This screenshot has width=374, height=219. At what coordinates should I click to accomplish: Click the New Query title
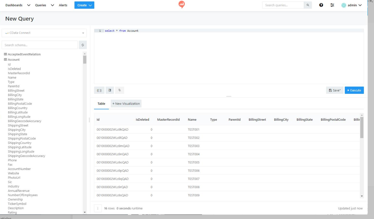point(20,19)
